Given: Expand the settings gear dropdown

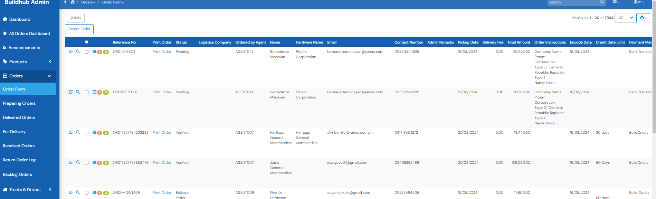Looking at the screenshot, I should point(616,2).
